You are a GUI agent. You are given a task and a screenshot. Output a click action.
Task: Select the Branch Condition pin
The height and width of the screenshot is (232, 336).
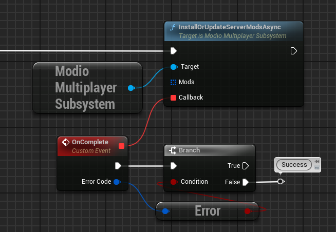pyautogui.click(x=174, y=182)
